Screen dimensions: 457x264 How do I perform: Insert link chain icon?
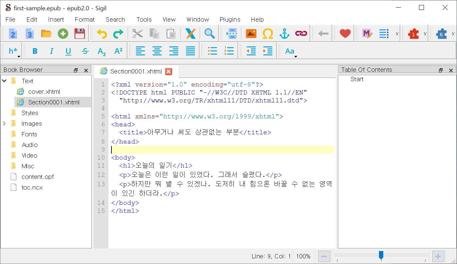coord(301,34)
